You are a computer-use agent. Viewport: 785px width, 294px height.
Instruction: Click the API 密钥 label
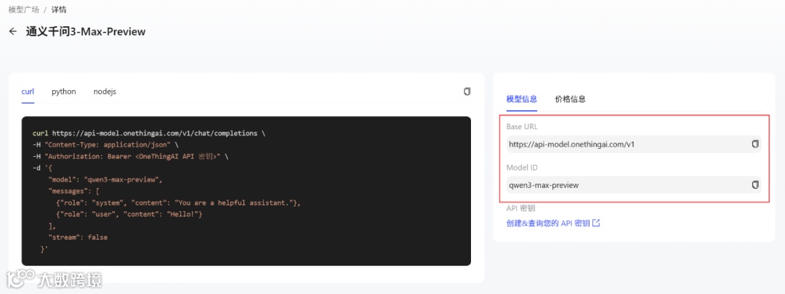click(x=520, y=208)
